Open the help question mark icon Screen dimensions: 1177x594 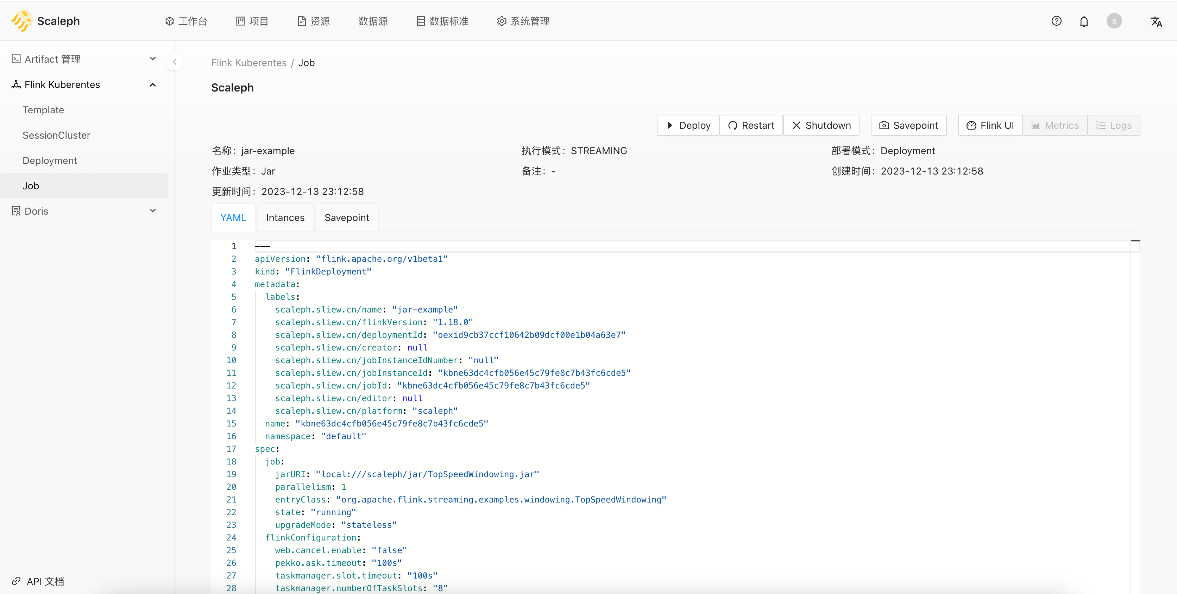click(1056, 21)
